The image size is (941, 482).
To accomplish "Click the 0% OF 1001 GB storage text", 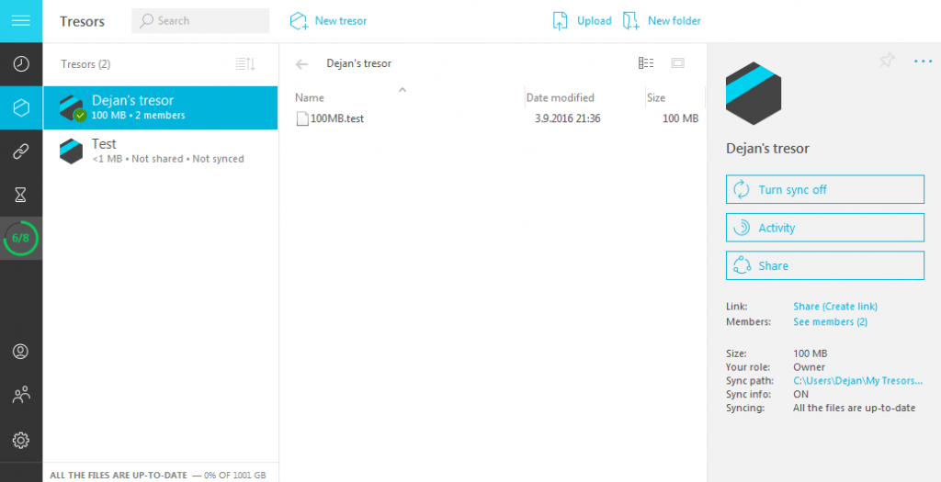I will tap(234, 475).
